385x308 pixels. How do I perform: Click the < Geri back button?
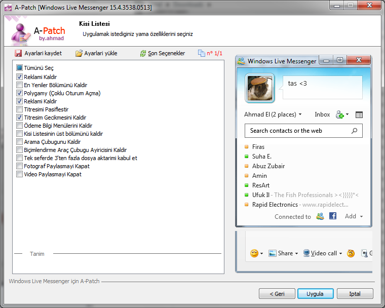pos(277,294)
